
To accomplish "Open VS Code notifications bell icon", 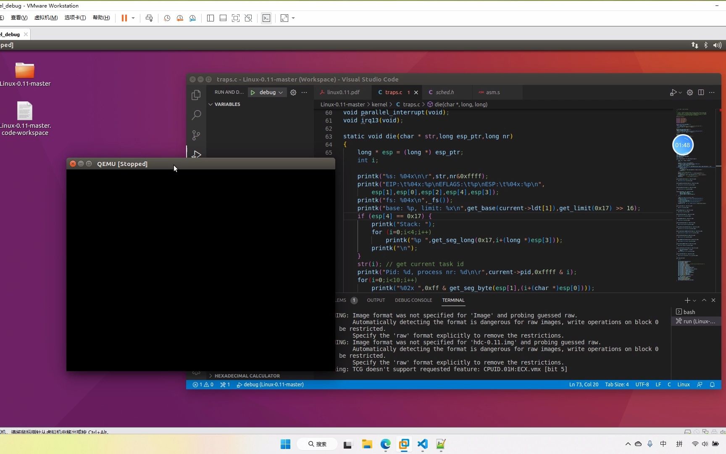I will pyautogui.click(x=712, y=385).
